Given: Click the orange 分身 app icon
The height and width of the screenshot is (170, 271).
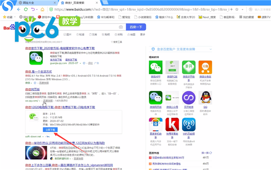Looking at the screenshot, I should [x=205, y=67].
